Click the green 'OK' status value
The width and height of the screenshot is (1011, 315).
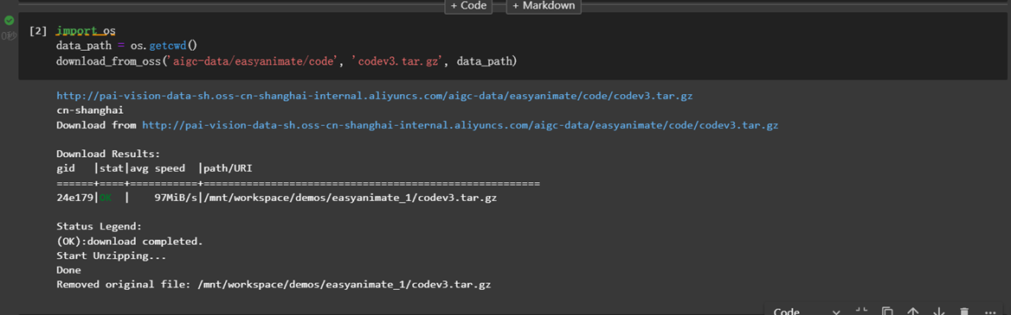105,198
